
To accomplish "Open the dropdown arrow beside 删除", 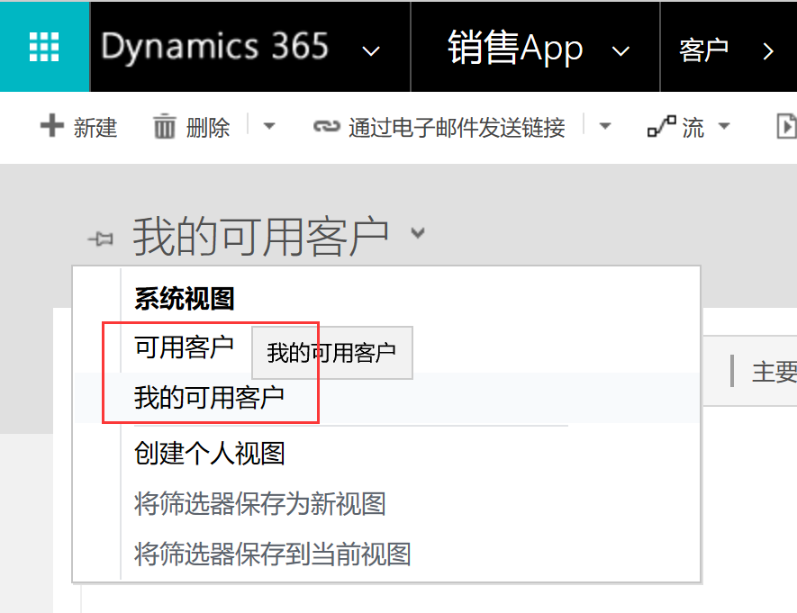I will click(269, 126).
